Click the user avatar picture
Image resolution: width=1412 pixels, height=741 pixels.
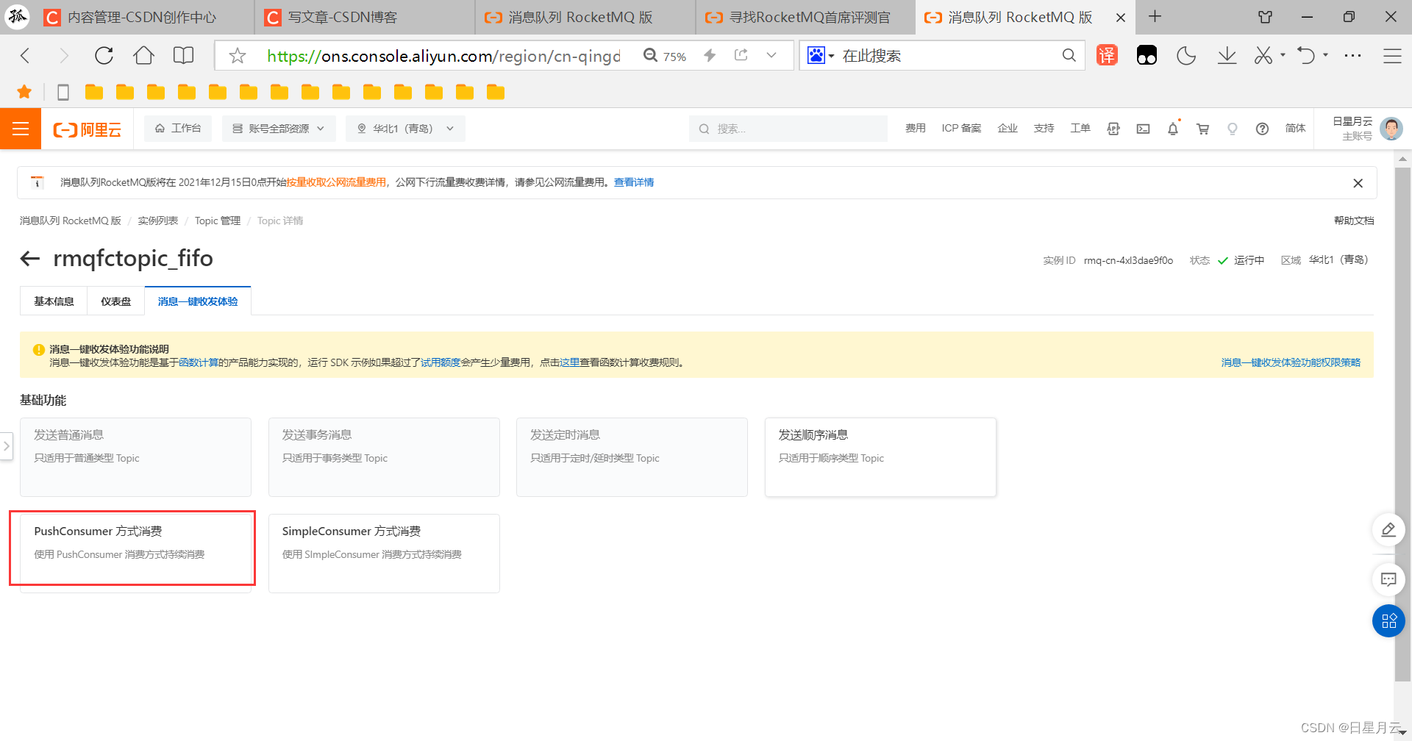pos(1391,129)
